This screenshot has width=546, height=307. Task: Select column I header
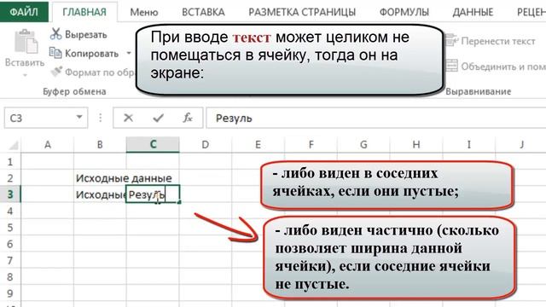tap(468, 144)
